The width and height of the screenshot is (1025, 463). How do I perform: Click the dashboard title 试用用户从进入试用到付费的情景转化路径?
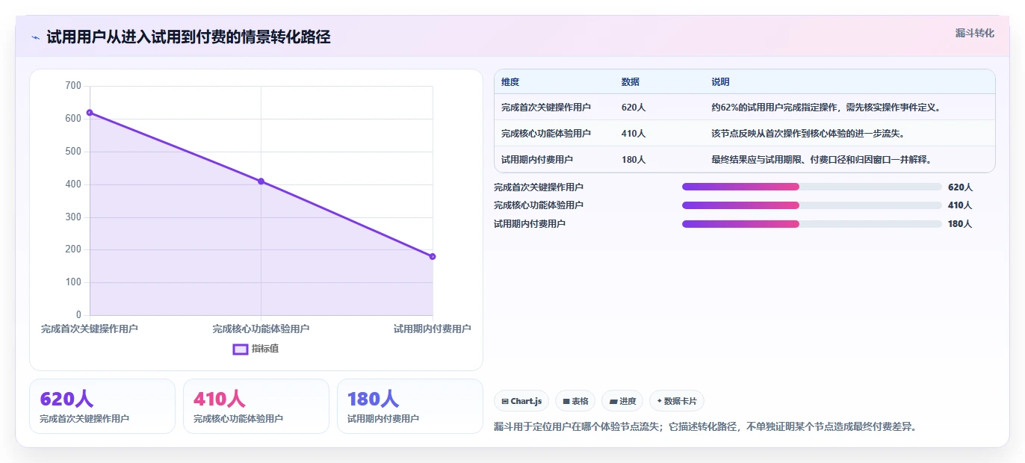[188, 37]
